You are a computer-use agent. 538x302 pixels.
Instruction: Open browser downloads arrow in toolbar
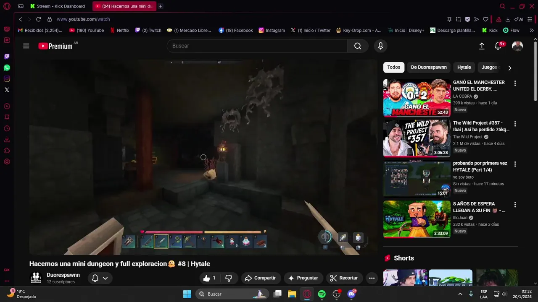click(508, 19)
